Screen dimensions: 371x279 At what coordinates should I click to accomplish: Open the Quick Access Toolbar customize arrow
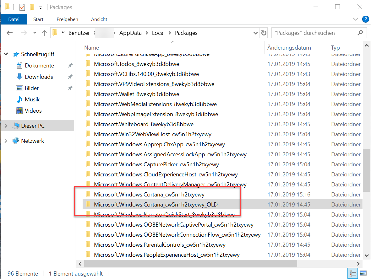click(x=41, y=8)
